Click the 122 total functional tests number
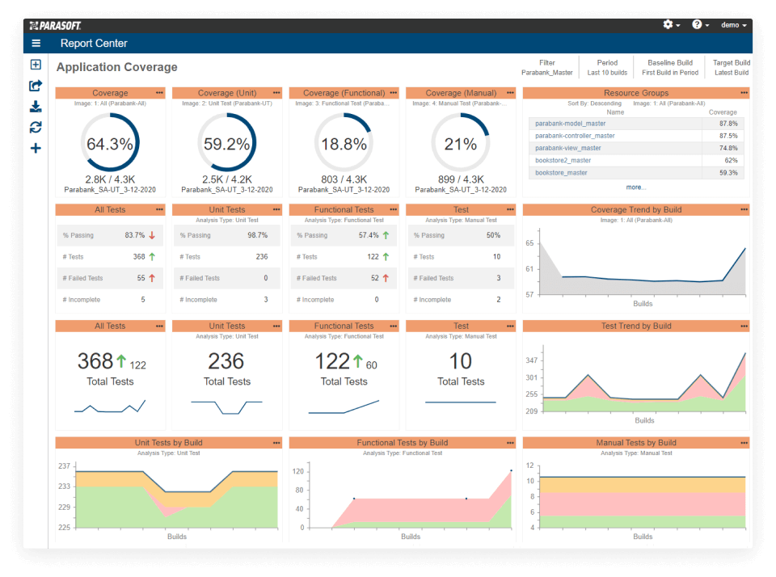The width and height of the screenshot is (776, 577). click(332, 361)
